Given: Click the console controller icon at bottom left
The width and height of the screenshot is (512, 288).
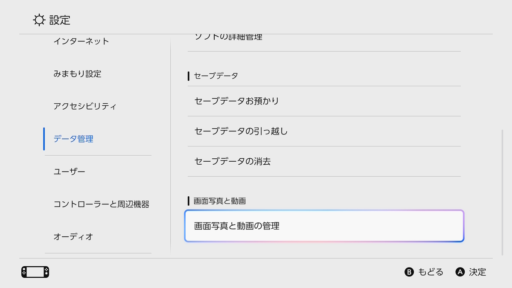Looking at the screenshot, I should 35,272.
